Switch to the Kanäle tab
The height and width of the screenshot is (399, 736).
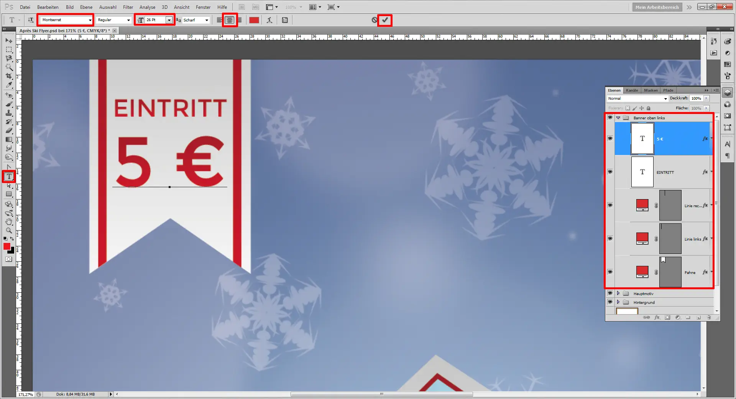(632, 90)
